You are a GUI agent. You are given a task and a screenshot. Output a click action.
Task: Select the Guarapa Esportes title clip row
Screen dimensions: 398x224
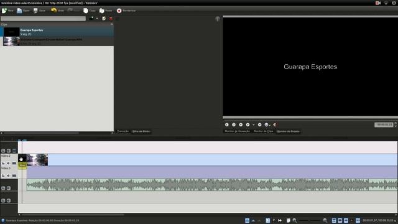point(57,32)
